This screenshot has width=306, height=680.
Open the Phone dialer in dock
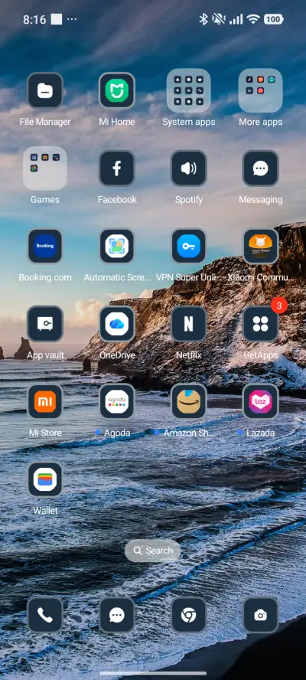point(45,615)
